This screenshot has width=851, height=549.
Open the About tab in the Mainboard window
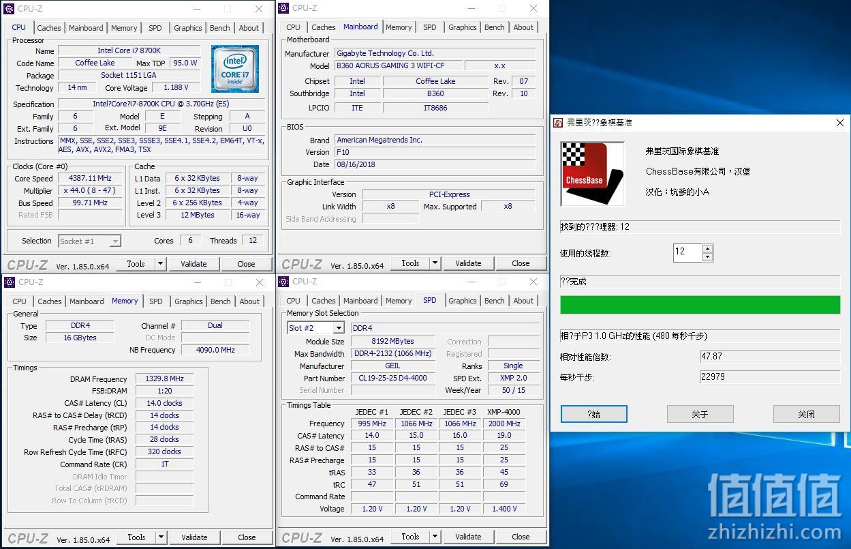[523, 27]
